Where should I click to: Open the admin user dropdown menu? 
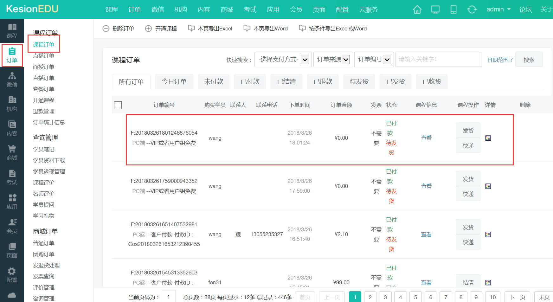pos(498,10)
